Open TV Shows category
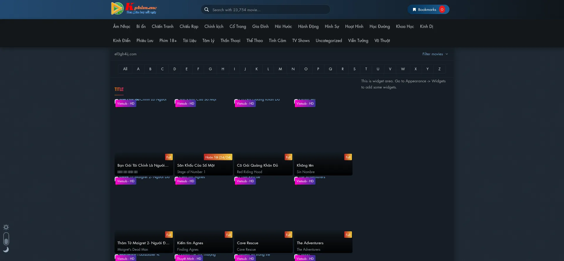Viewport: 564px width, 261px height. point(301,41)
